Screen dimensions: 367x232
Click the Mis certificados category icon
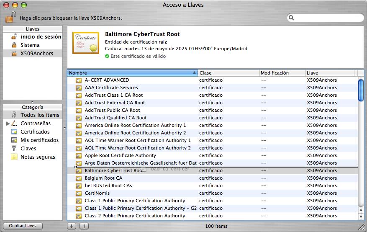(14, 140)
